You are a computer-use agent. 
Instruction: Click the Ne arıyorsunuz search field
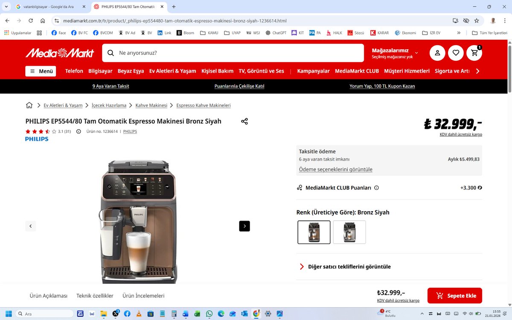[233, 53]
